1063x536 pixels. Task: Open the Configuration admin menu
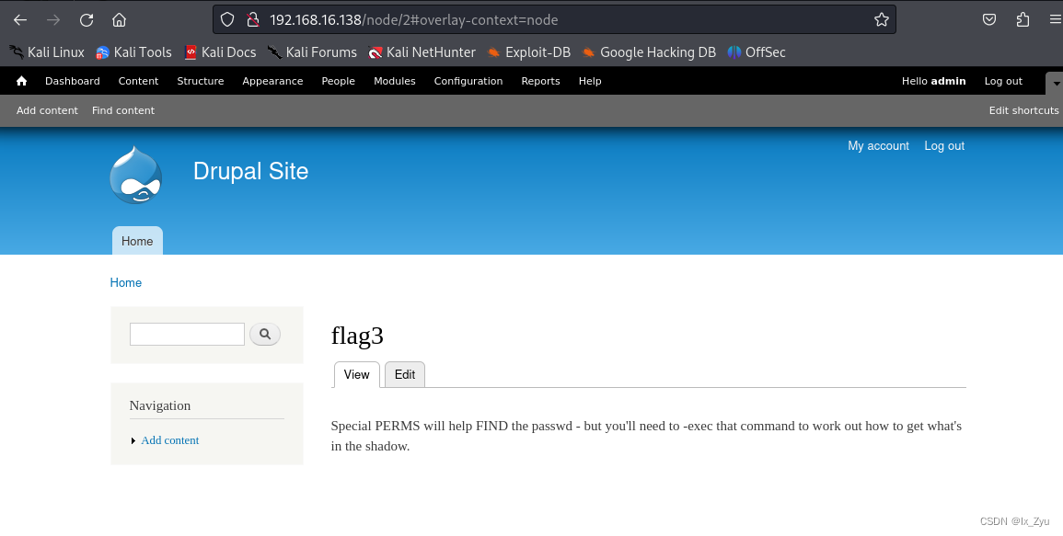point(468,81)
